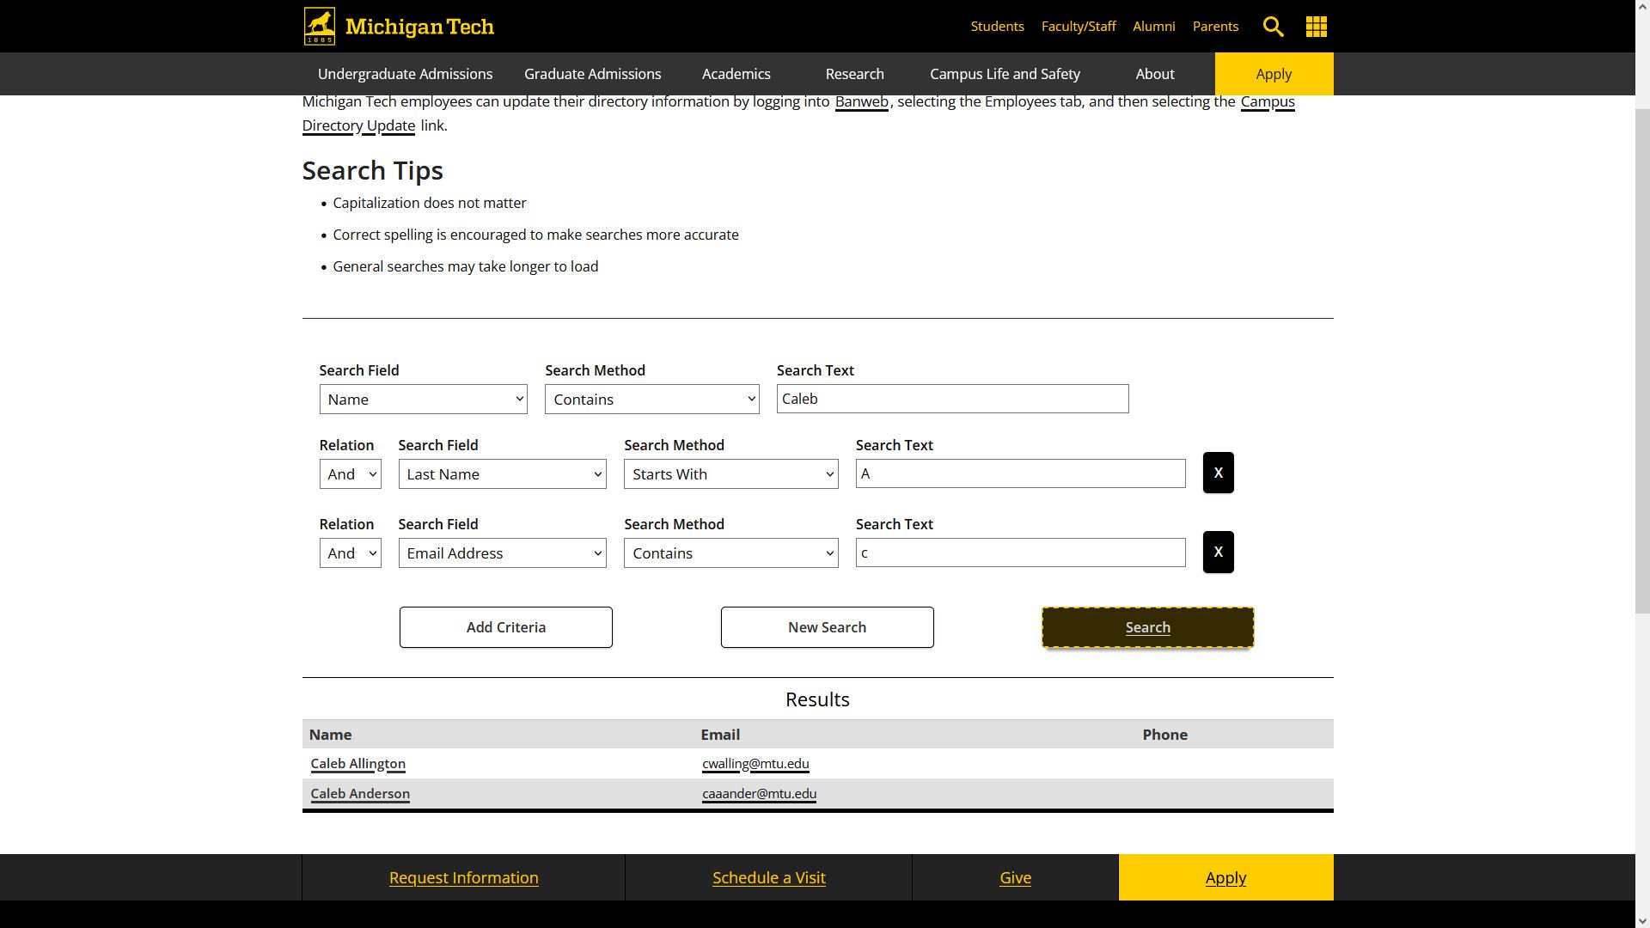Click the Banweb hyperlink

[861, 101]
